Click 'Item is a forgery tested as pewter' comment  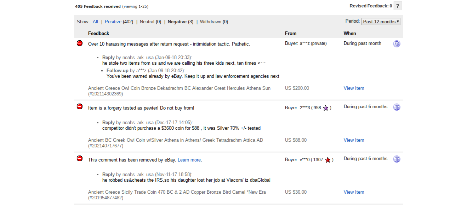click(141, 108)
